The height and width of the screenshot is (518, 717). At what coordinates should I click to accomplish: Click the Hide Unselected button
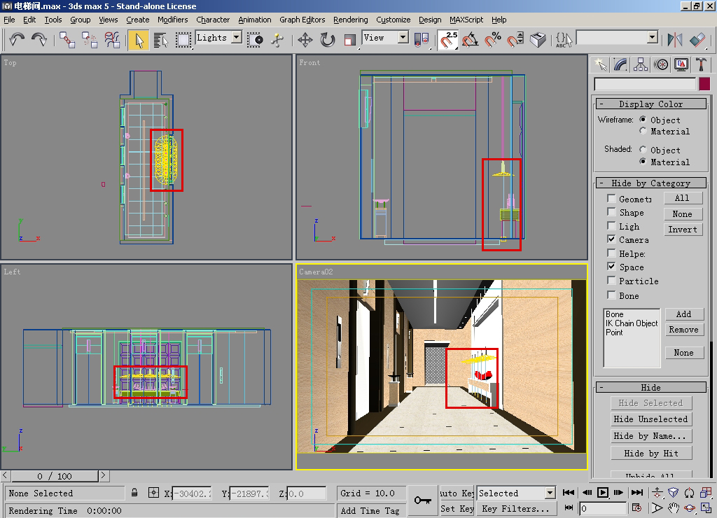[x=650, y=419]
